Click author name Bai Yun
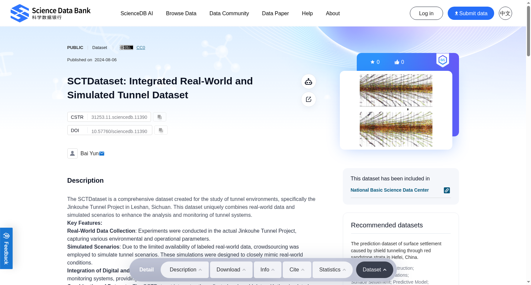The height and width of the screenshot is (285, 531). coord(90,154)
